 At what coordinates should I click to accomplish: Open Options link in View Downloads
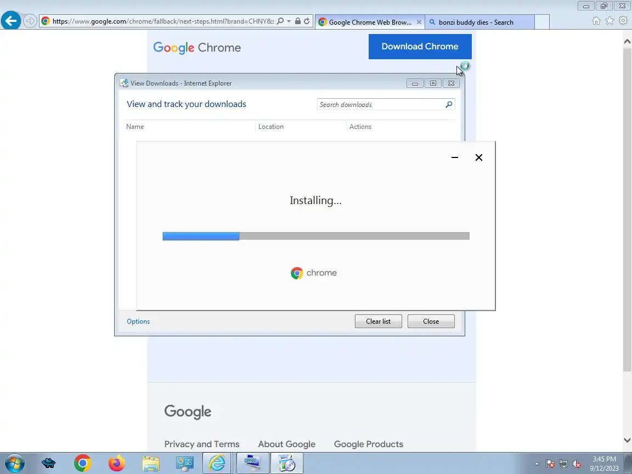138,321
